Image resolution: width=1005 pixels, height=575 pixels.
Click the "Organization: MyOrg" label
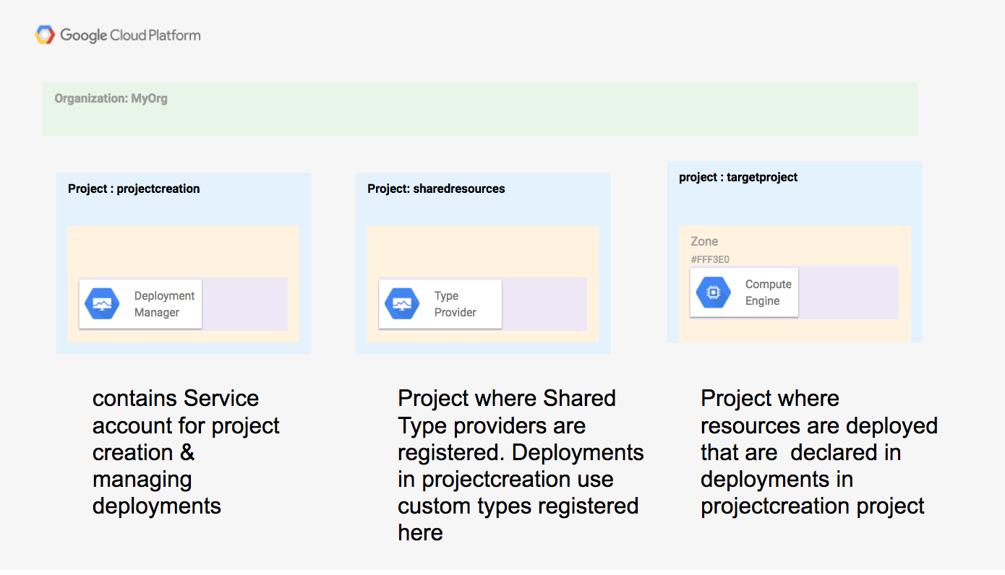coord(111,98)
